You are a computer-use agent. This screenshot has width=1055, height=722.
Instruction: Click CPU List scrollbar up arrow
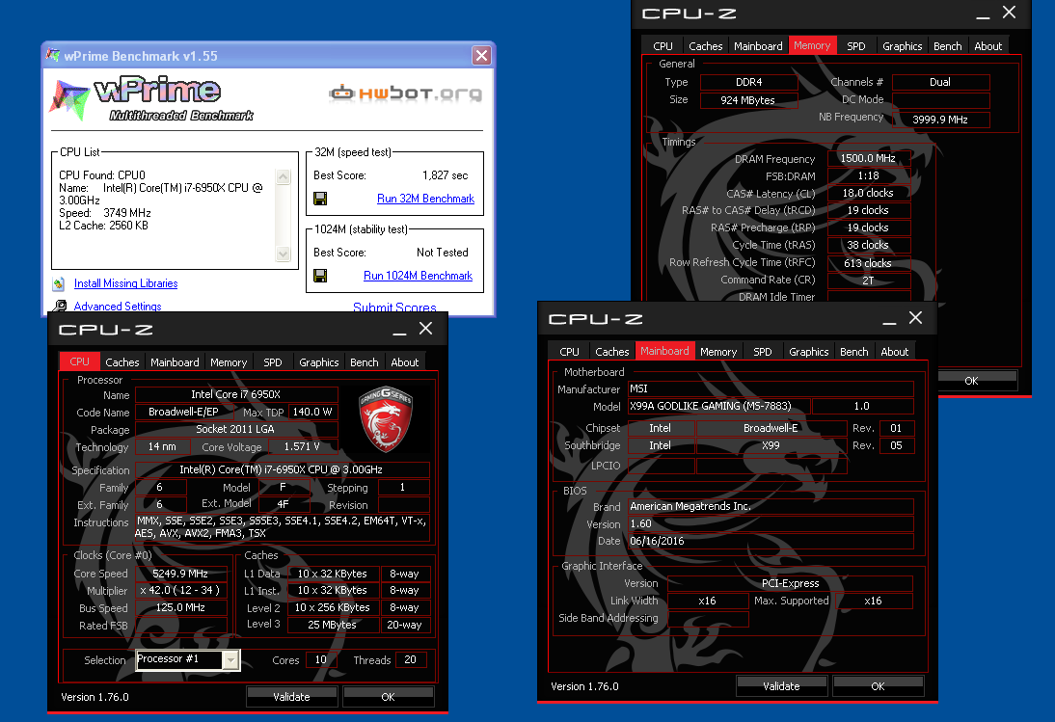(x=284, y=176)
